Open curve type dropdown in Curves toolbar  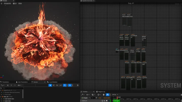pyautogui.click(x=3, y=85)
